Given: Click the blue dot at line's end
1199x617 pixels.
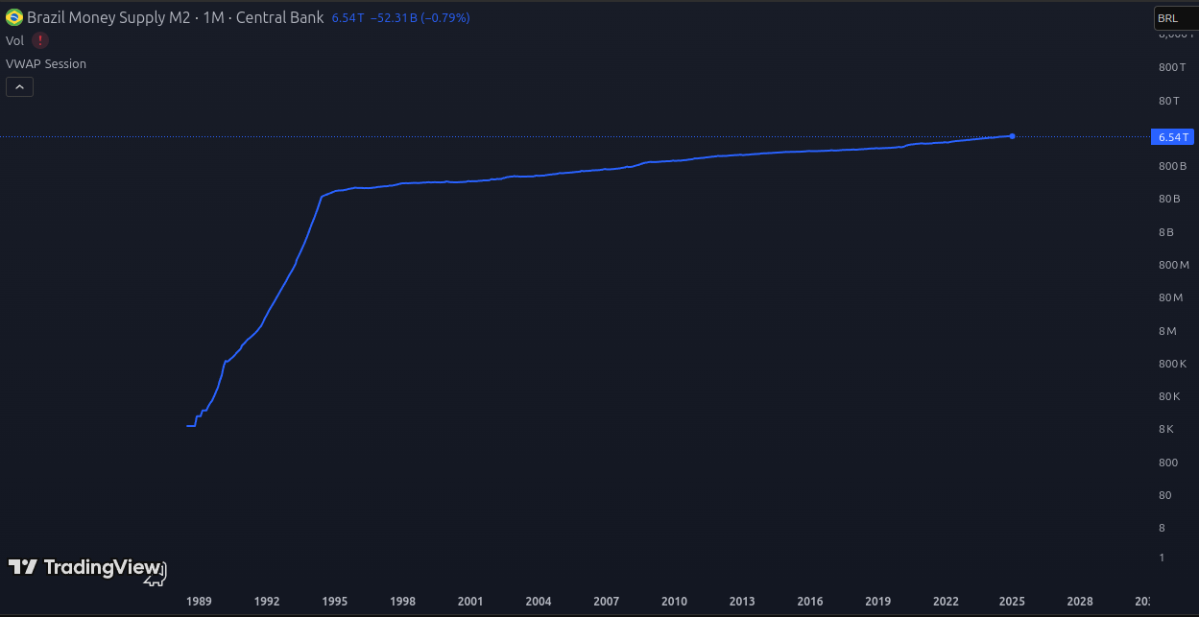Looking at the screenshot, I should tap(1012, 136).
